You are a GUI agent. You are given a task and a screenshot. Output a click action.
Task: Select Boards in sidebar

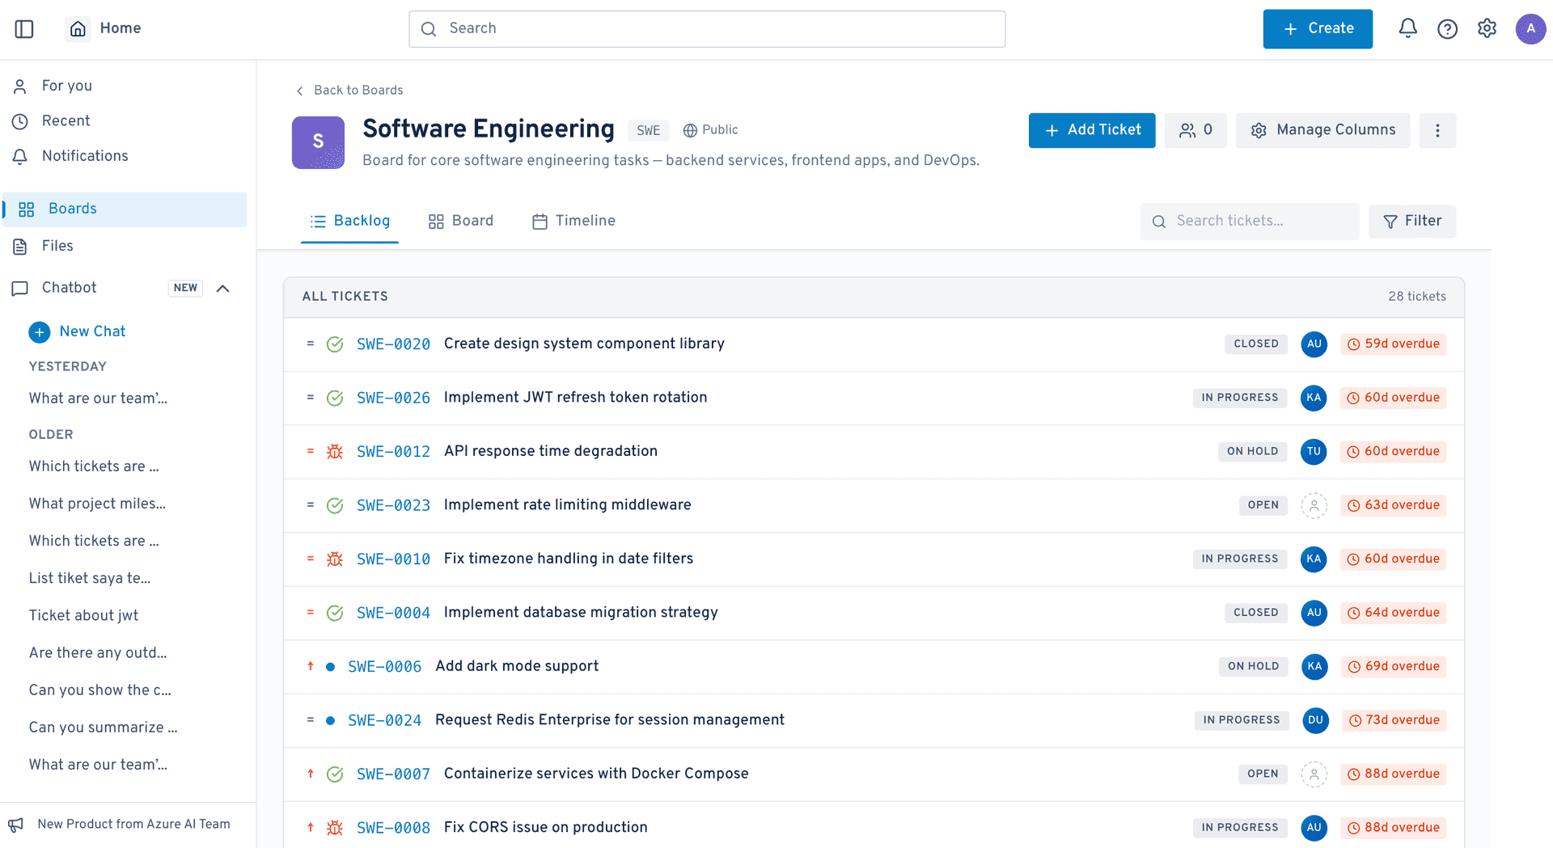(x=125, y=209)
